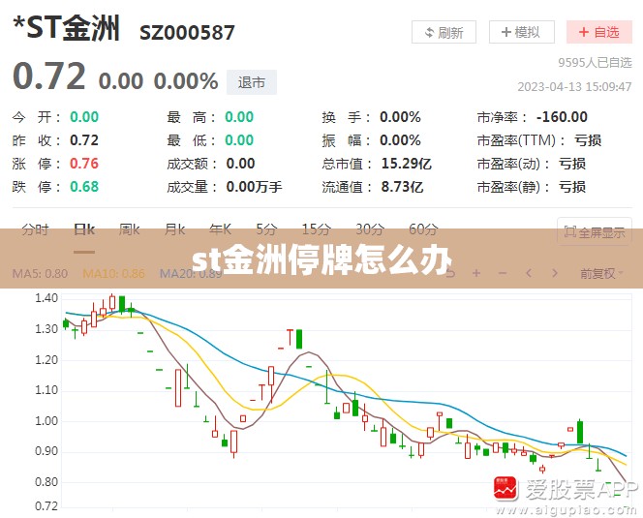Click the refresh arrows icon in 刷新

(x=429, y=32)
